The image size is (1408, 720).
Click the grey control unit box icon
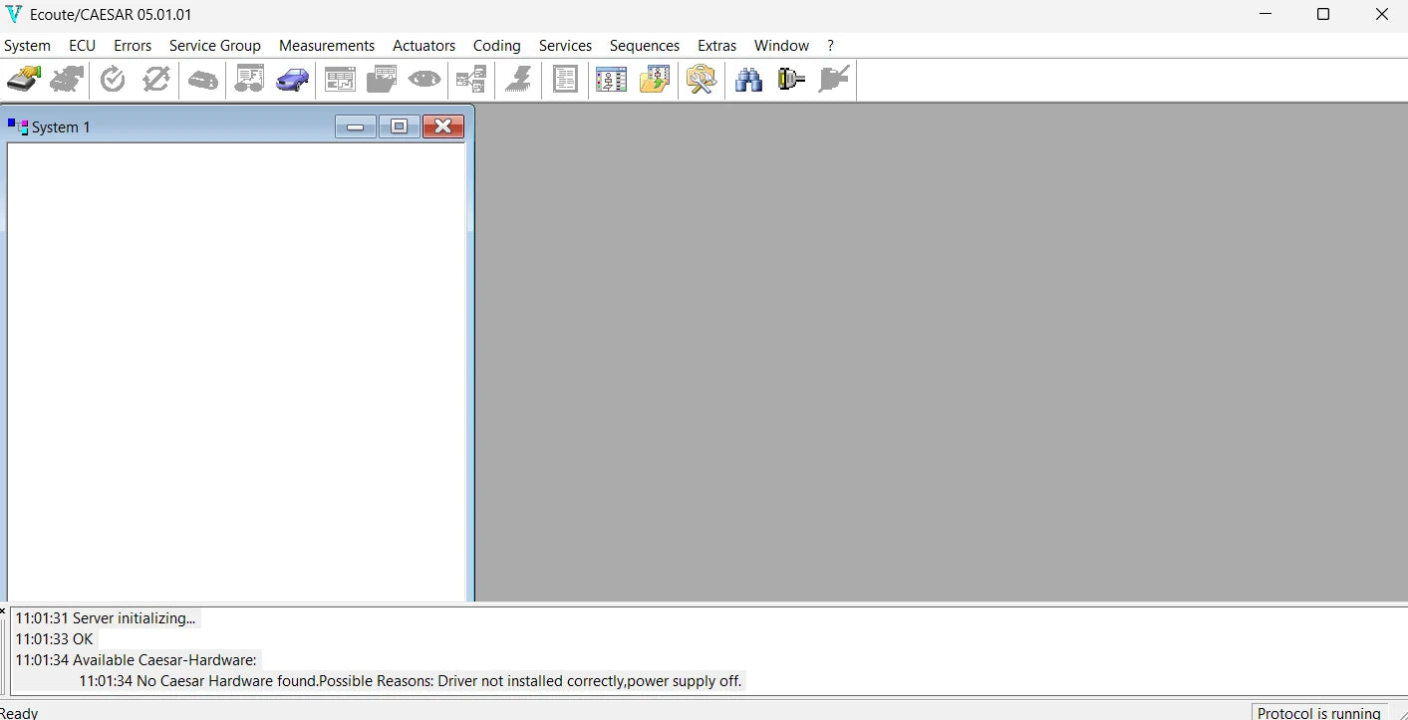click(203, 80)
